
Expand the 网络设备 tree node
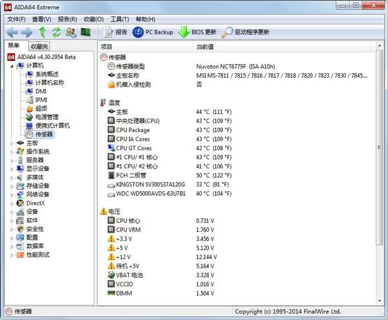click(12, 195)
